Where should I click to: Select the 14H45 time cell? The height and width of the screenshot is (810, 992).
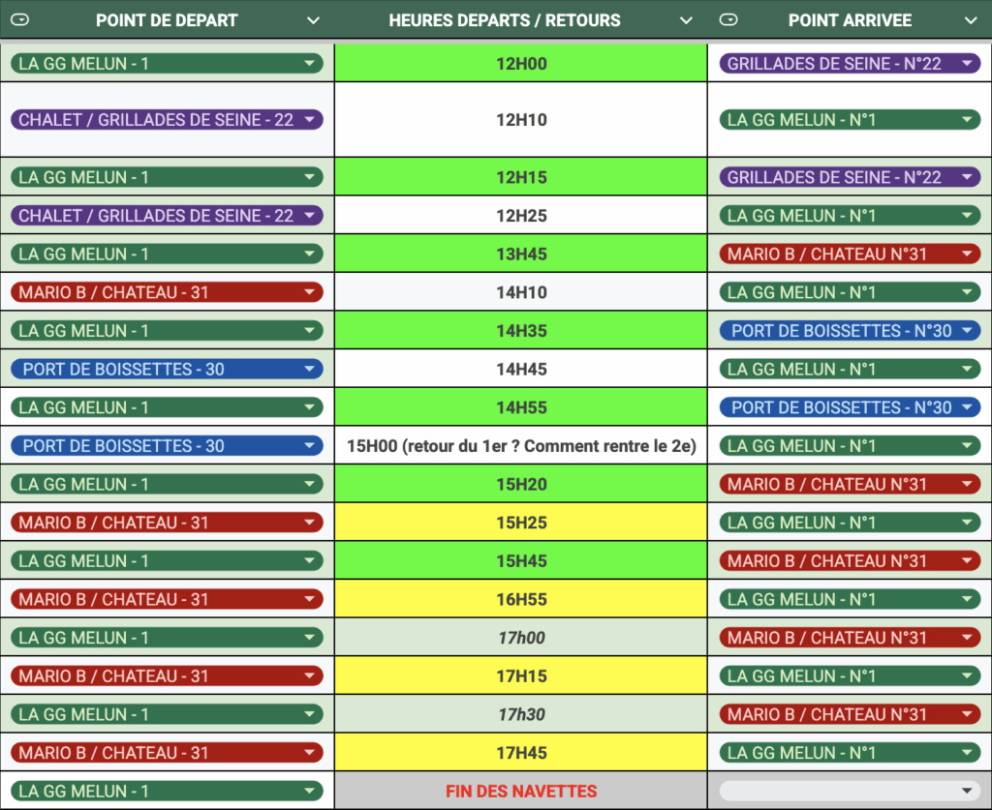coord(520,369)
